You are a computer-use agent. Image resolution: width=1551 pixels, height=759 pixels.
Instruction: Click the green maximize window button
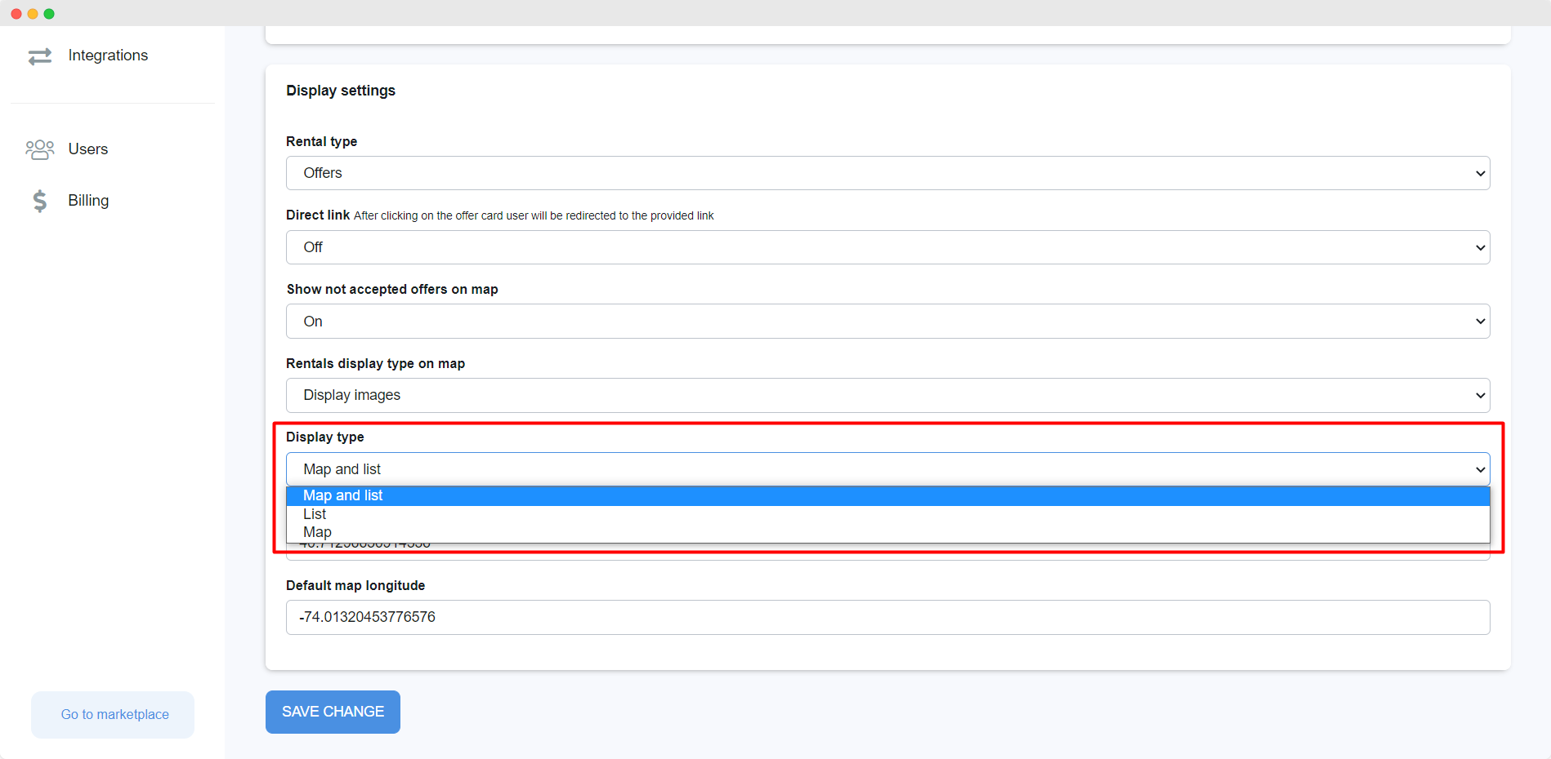point(49,14)
